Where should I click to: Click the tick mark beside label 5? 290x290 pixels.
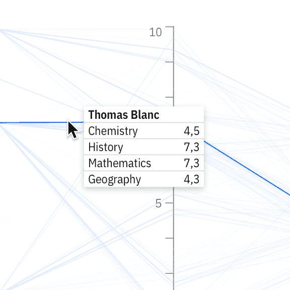pos(169,203)
